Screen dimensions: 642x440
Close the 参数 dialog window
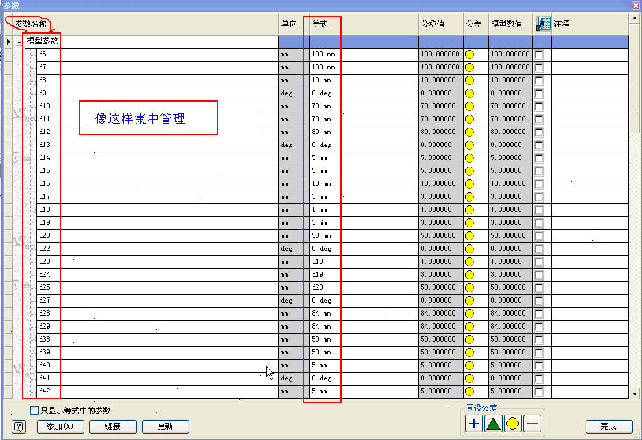coord(636,5)
